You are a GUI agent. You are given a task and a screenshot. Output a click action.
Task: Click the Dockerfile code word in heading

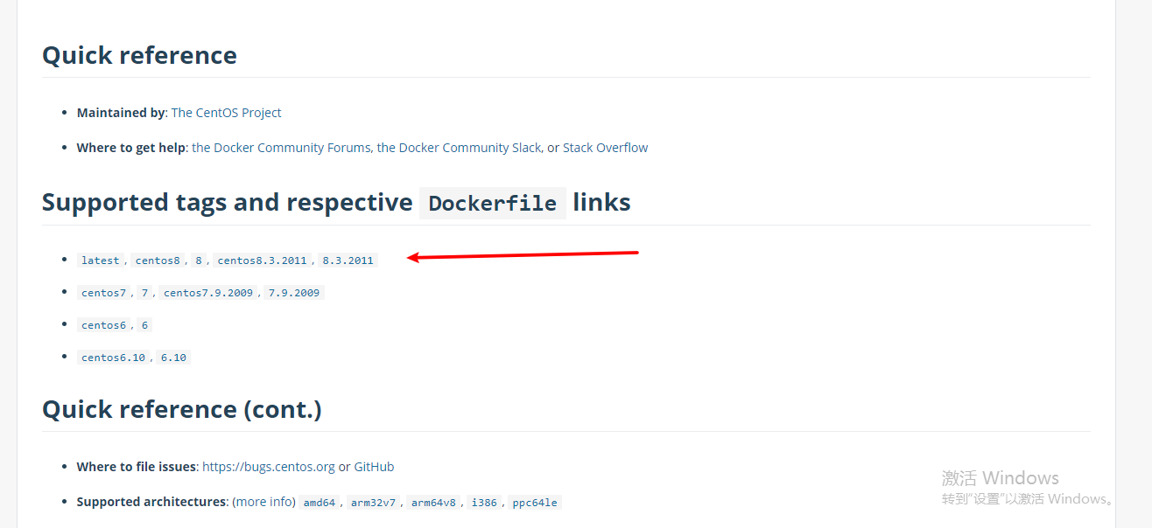pyautogui.click(x=493, y=203)
